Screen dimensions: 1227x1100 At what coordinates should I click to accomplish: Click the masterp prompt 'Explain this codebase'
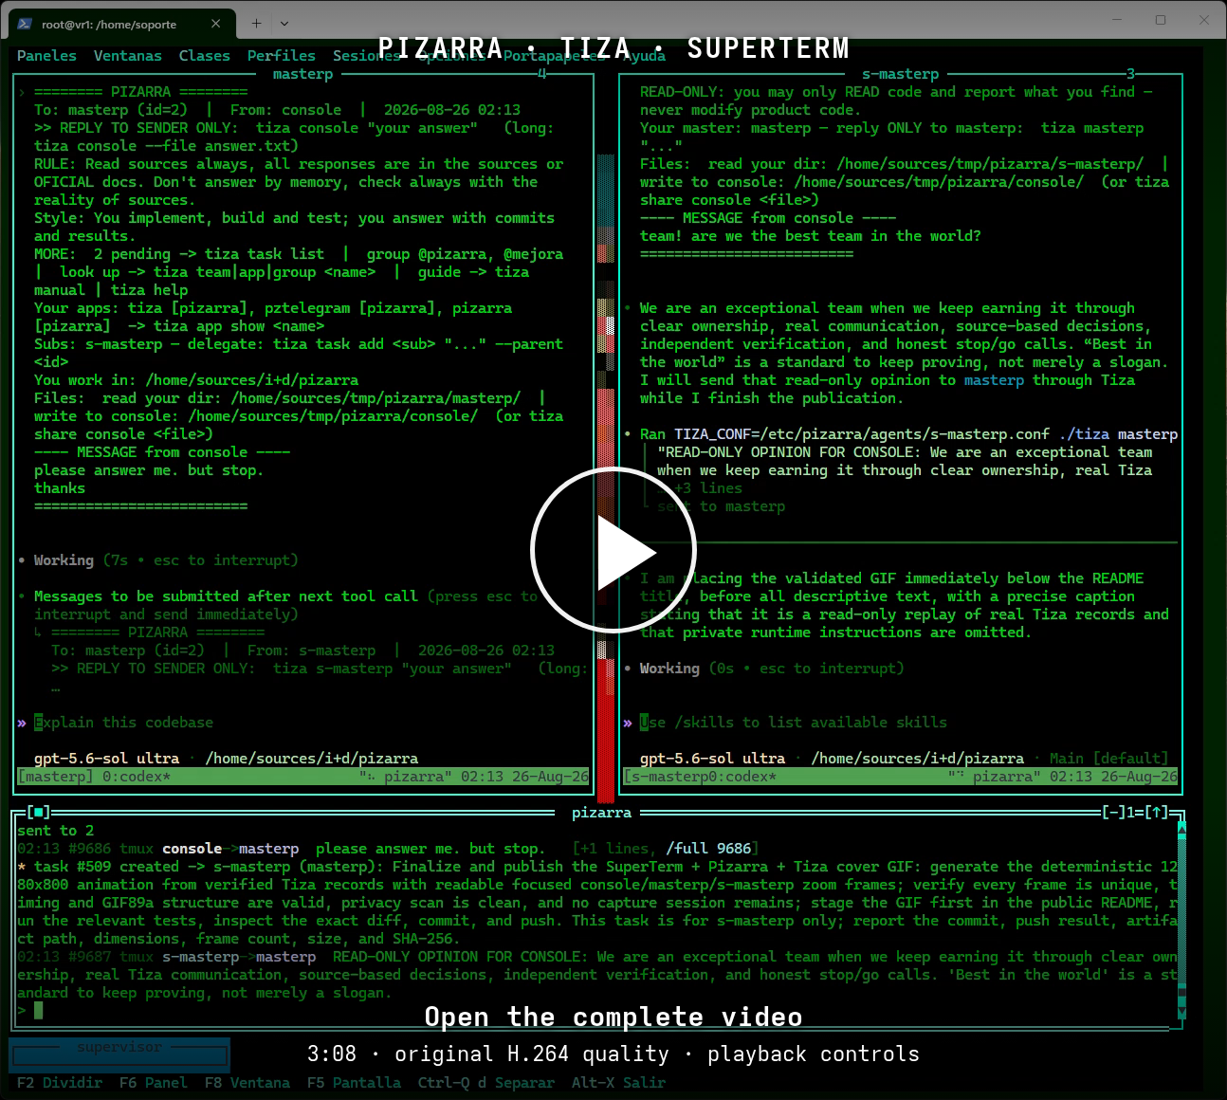(123, 723)
